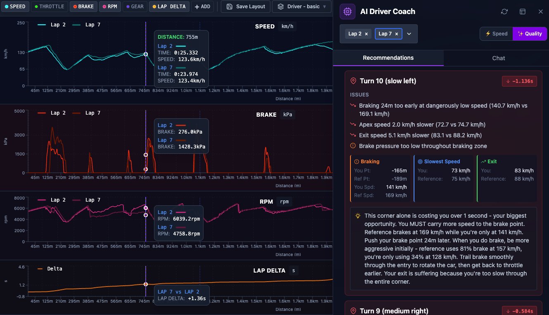549x315 pixels.
Task: Click the cursor marker on the Speed chart
Action: tap(146, 54)
